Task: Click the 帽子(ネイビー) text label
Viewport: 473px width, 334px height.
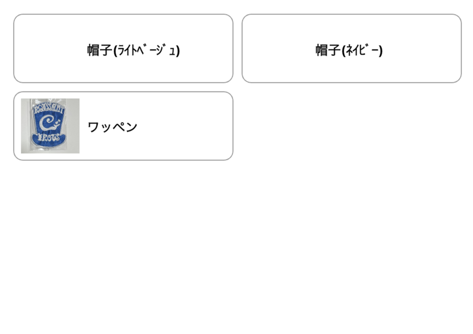Action: 349,50
